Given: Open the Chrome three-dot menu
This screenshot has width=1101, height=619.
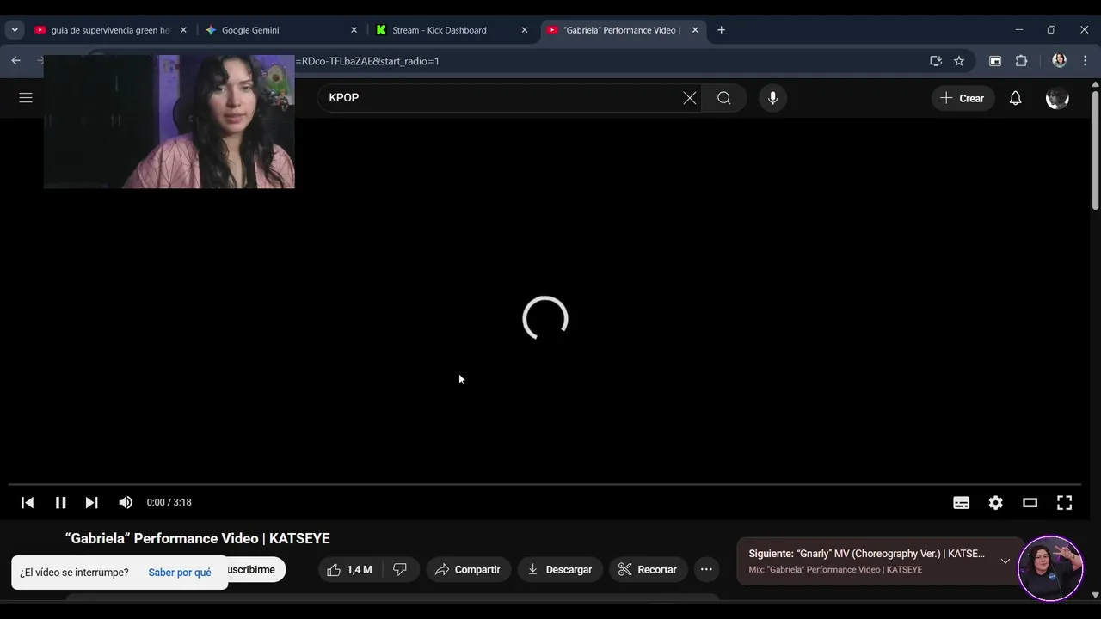Looking at the screenshot, I should [1086, 61].
